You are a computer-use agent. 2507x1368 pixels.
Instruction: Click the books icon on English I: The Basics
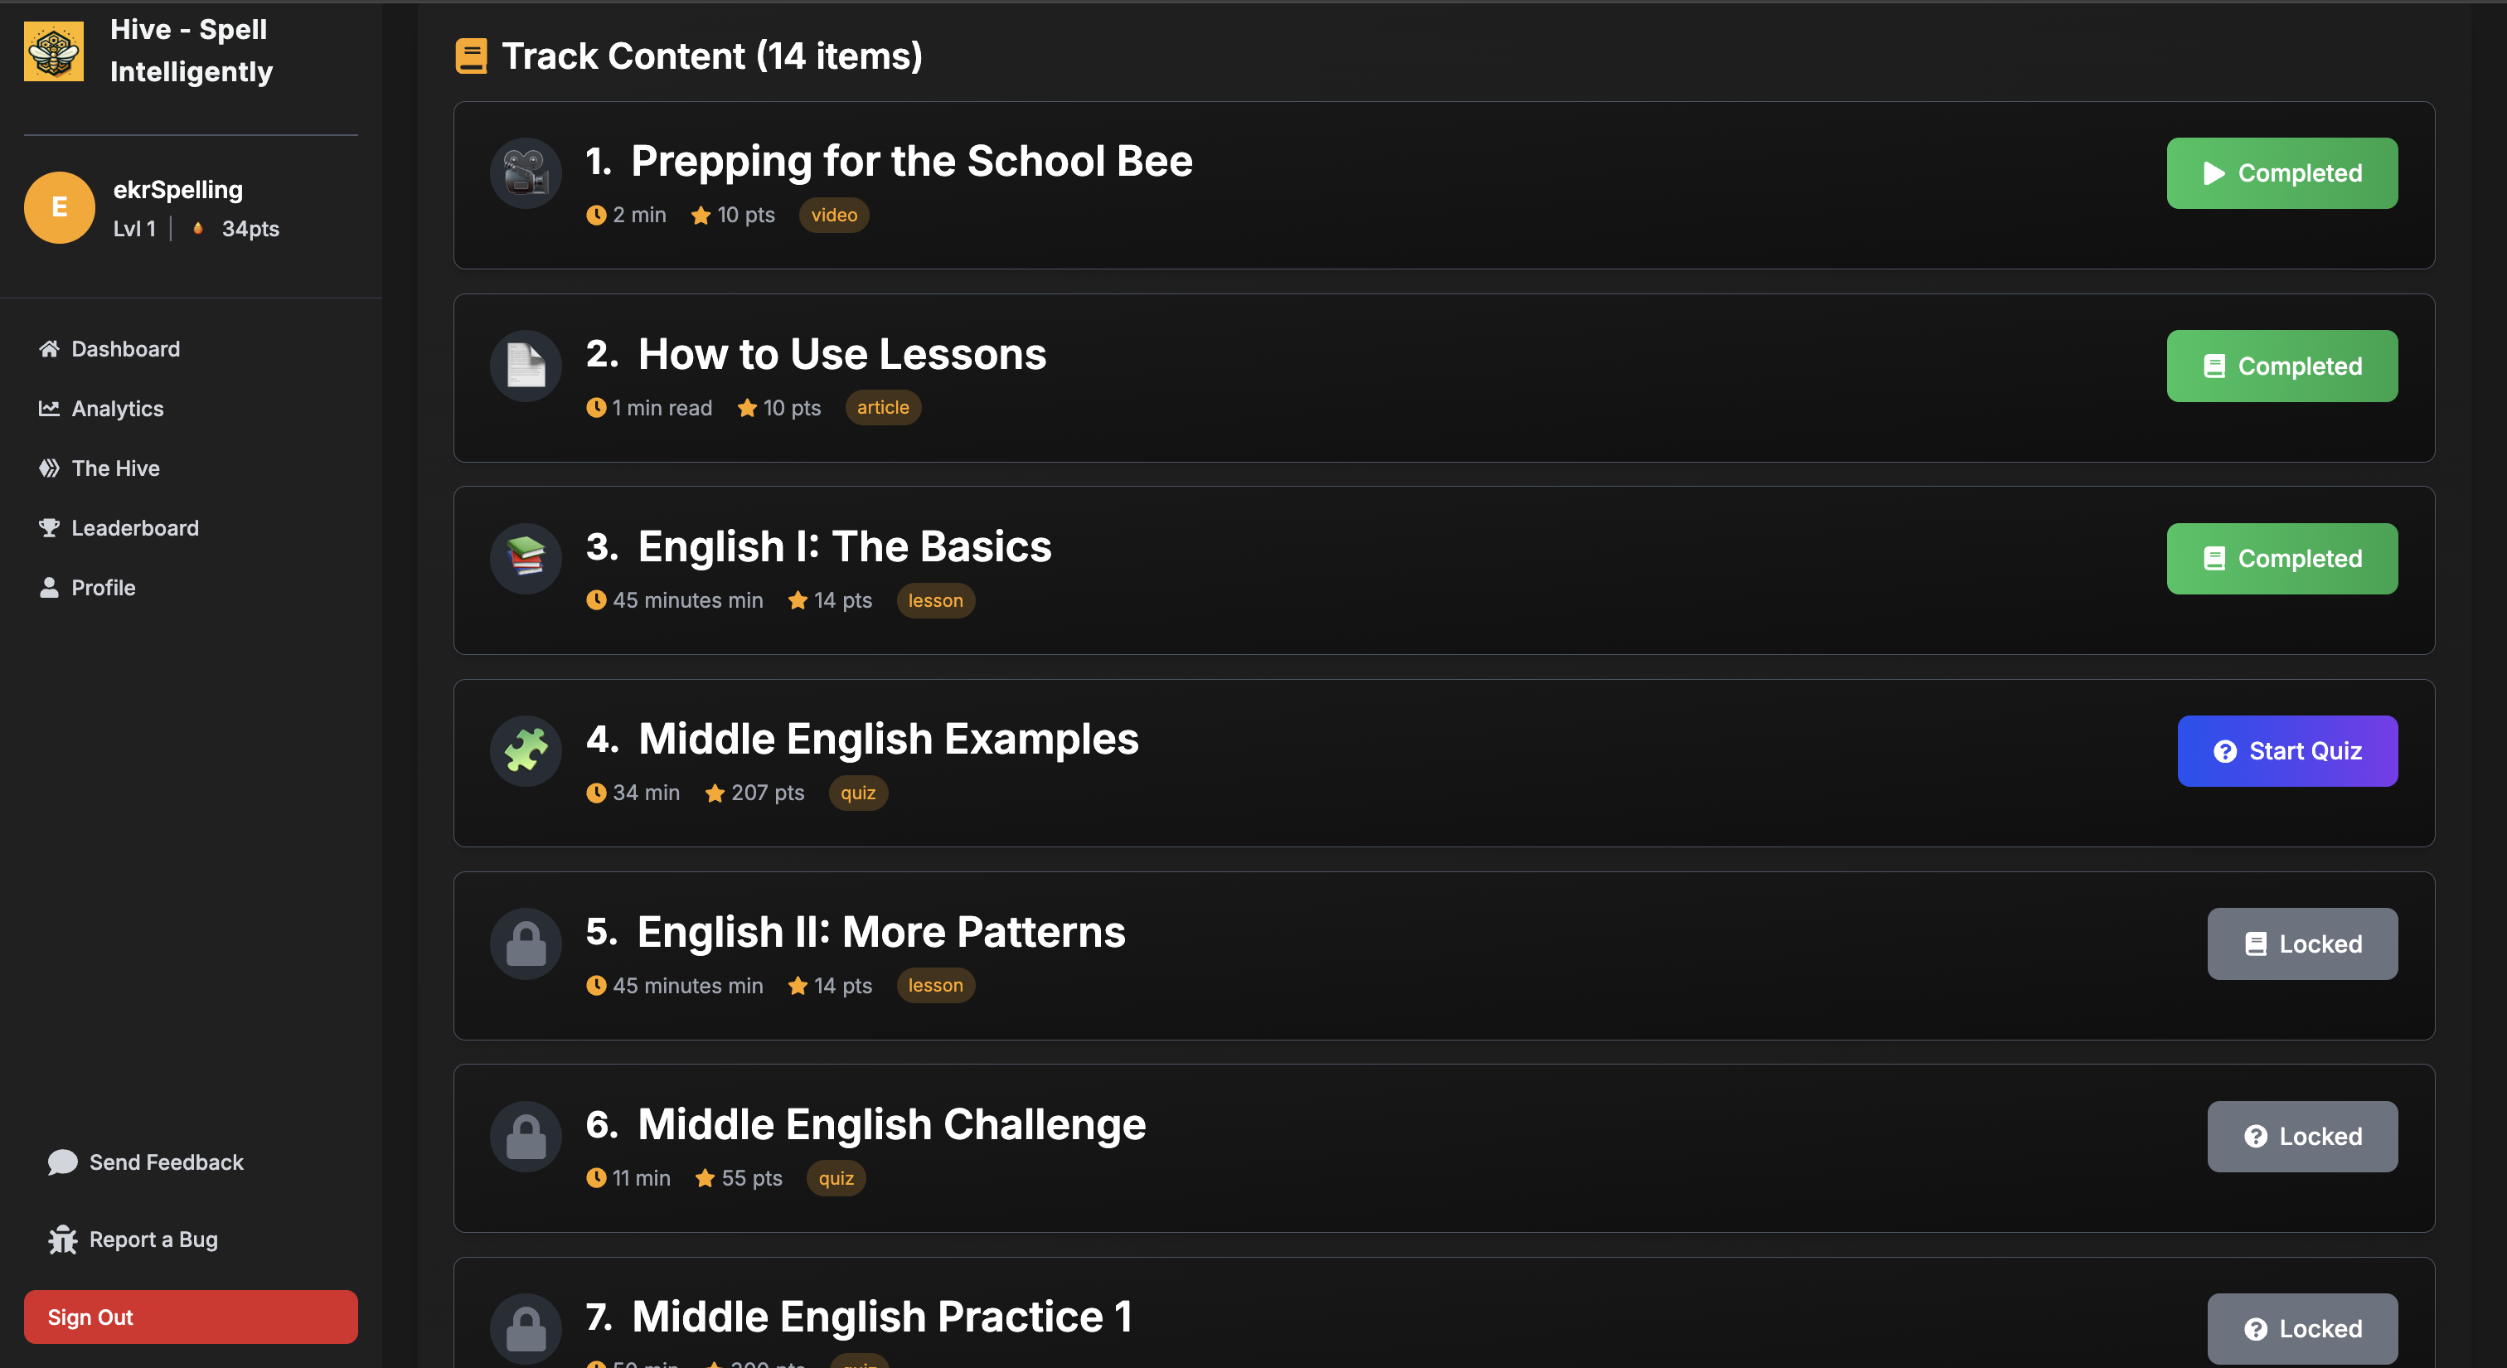[x=526, y=557]
